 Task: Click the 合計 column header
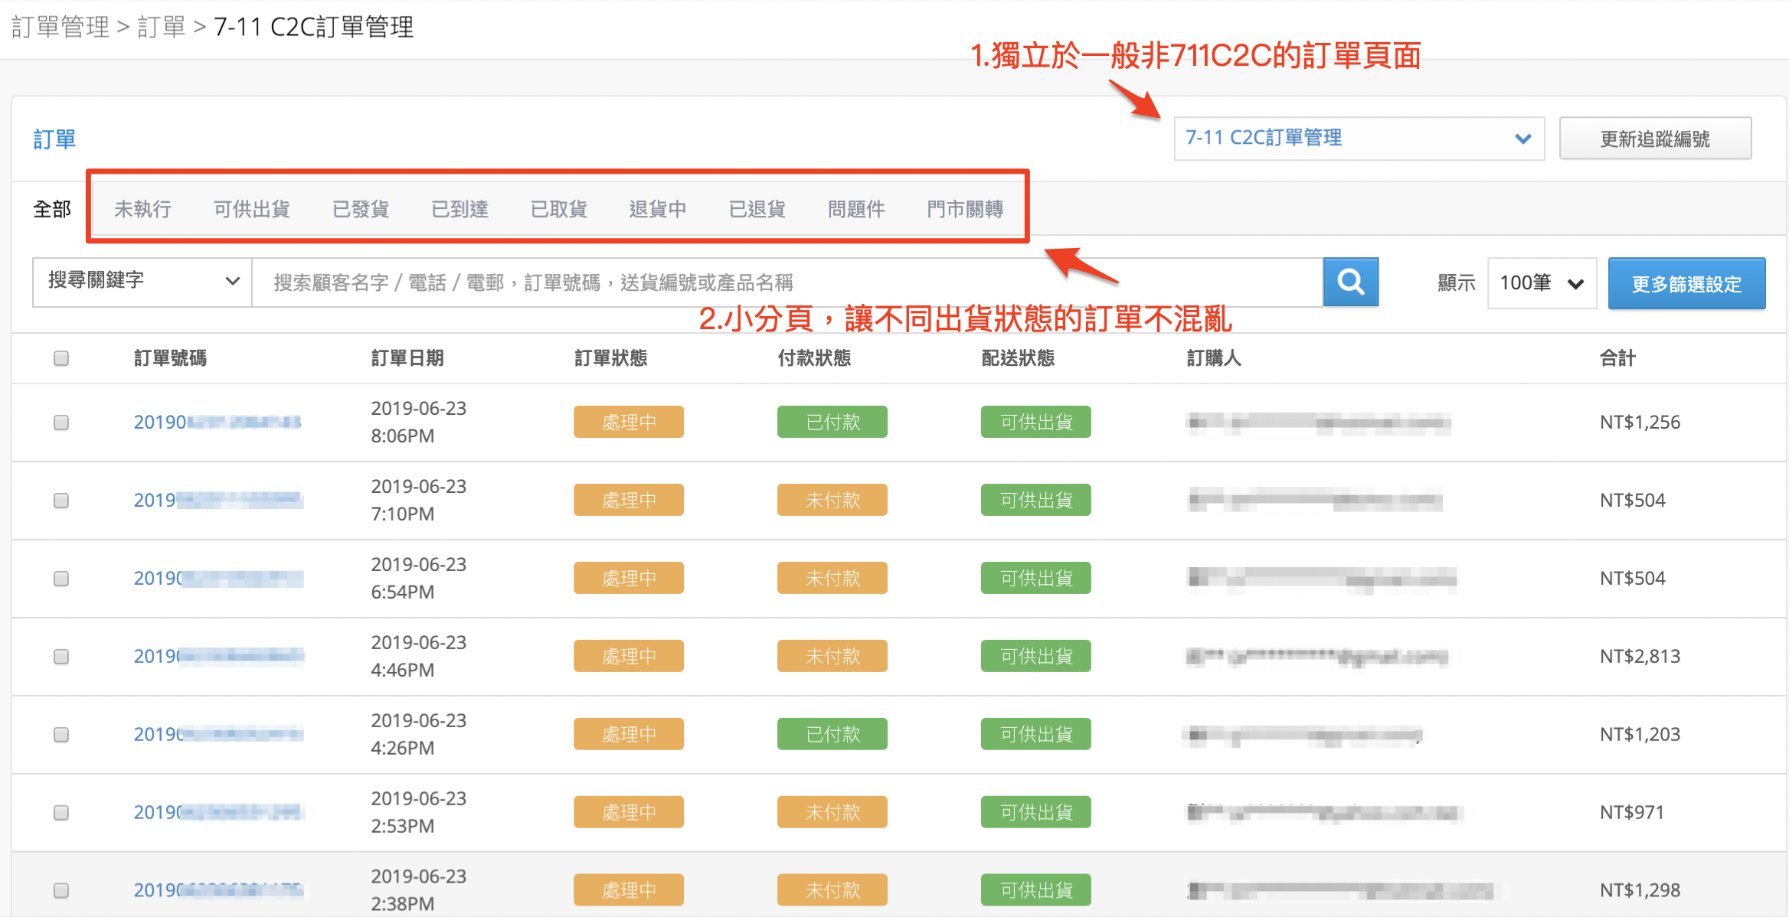(1617, 358)
